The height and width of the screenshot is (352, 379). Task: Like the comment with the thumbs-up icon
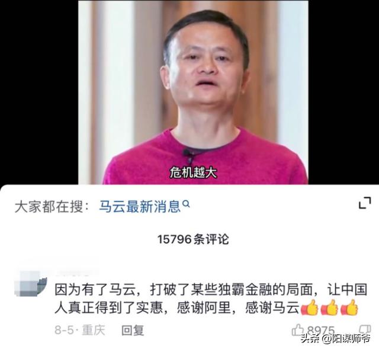(x=297, y=329)
